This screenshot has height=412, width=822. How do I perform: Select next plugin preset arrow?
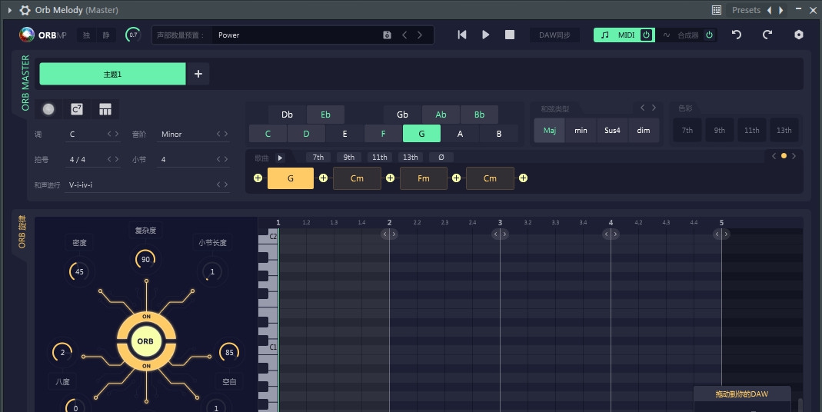[781, 10]
